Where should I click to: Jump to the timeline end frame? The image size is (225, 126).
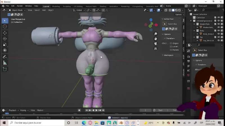click(x=103, y=110)
